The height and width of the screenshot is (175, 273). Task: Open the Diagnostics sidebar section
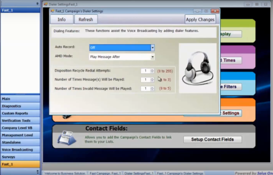(x=20, y=106)
